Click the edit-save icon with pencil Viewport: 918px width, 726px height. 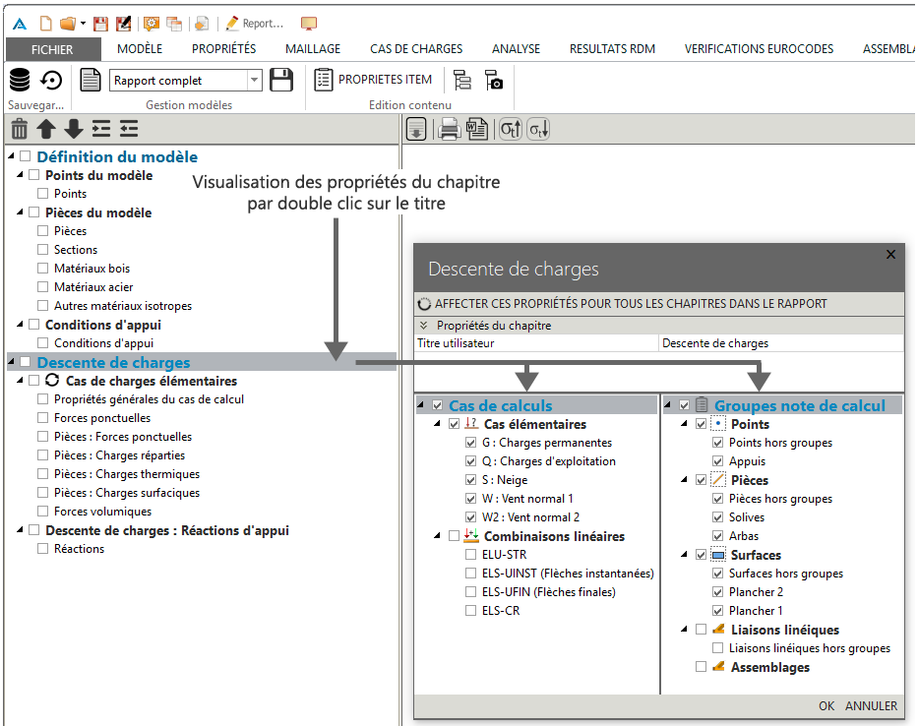124,24
